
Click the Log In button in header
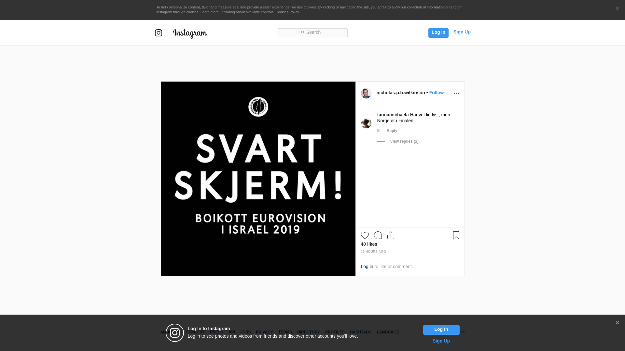438,32
